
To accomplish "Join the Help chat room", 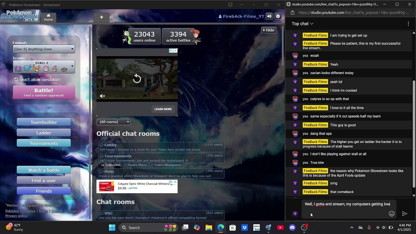I will (x=162, y=174).
